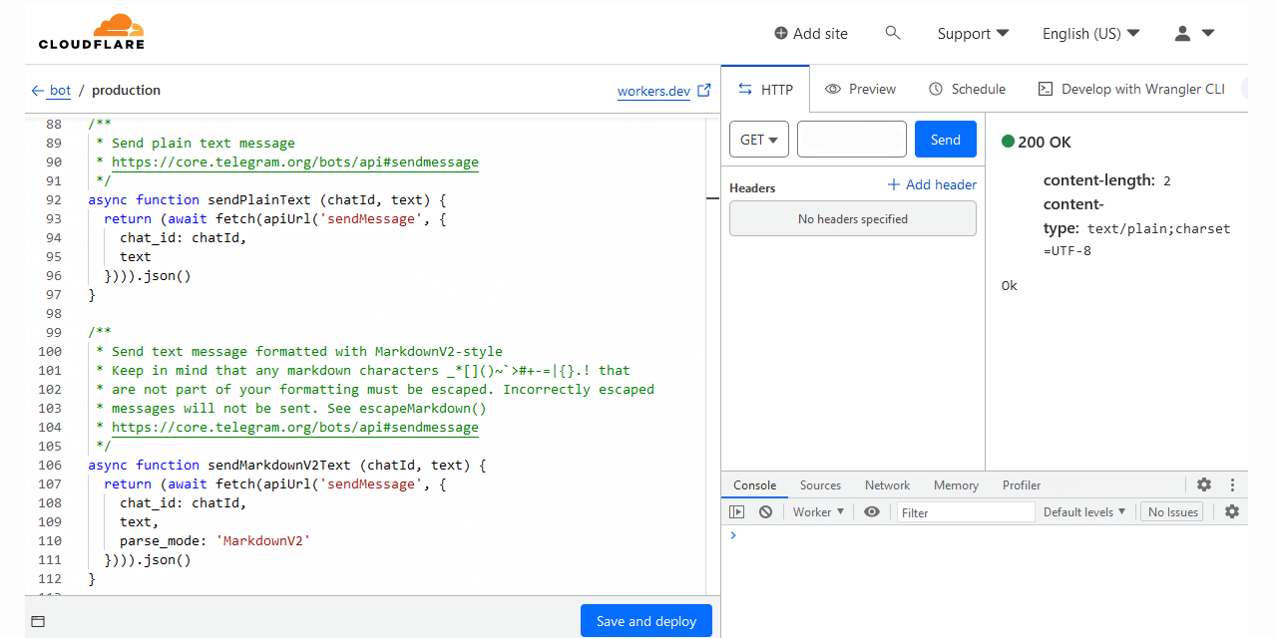Open the English (US) language dropdown
This screenshot has width=1277, height=638.
tap(1090, 33)
